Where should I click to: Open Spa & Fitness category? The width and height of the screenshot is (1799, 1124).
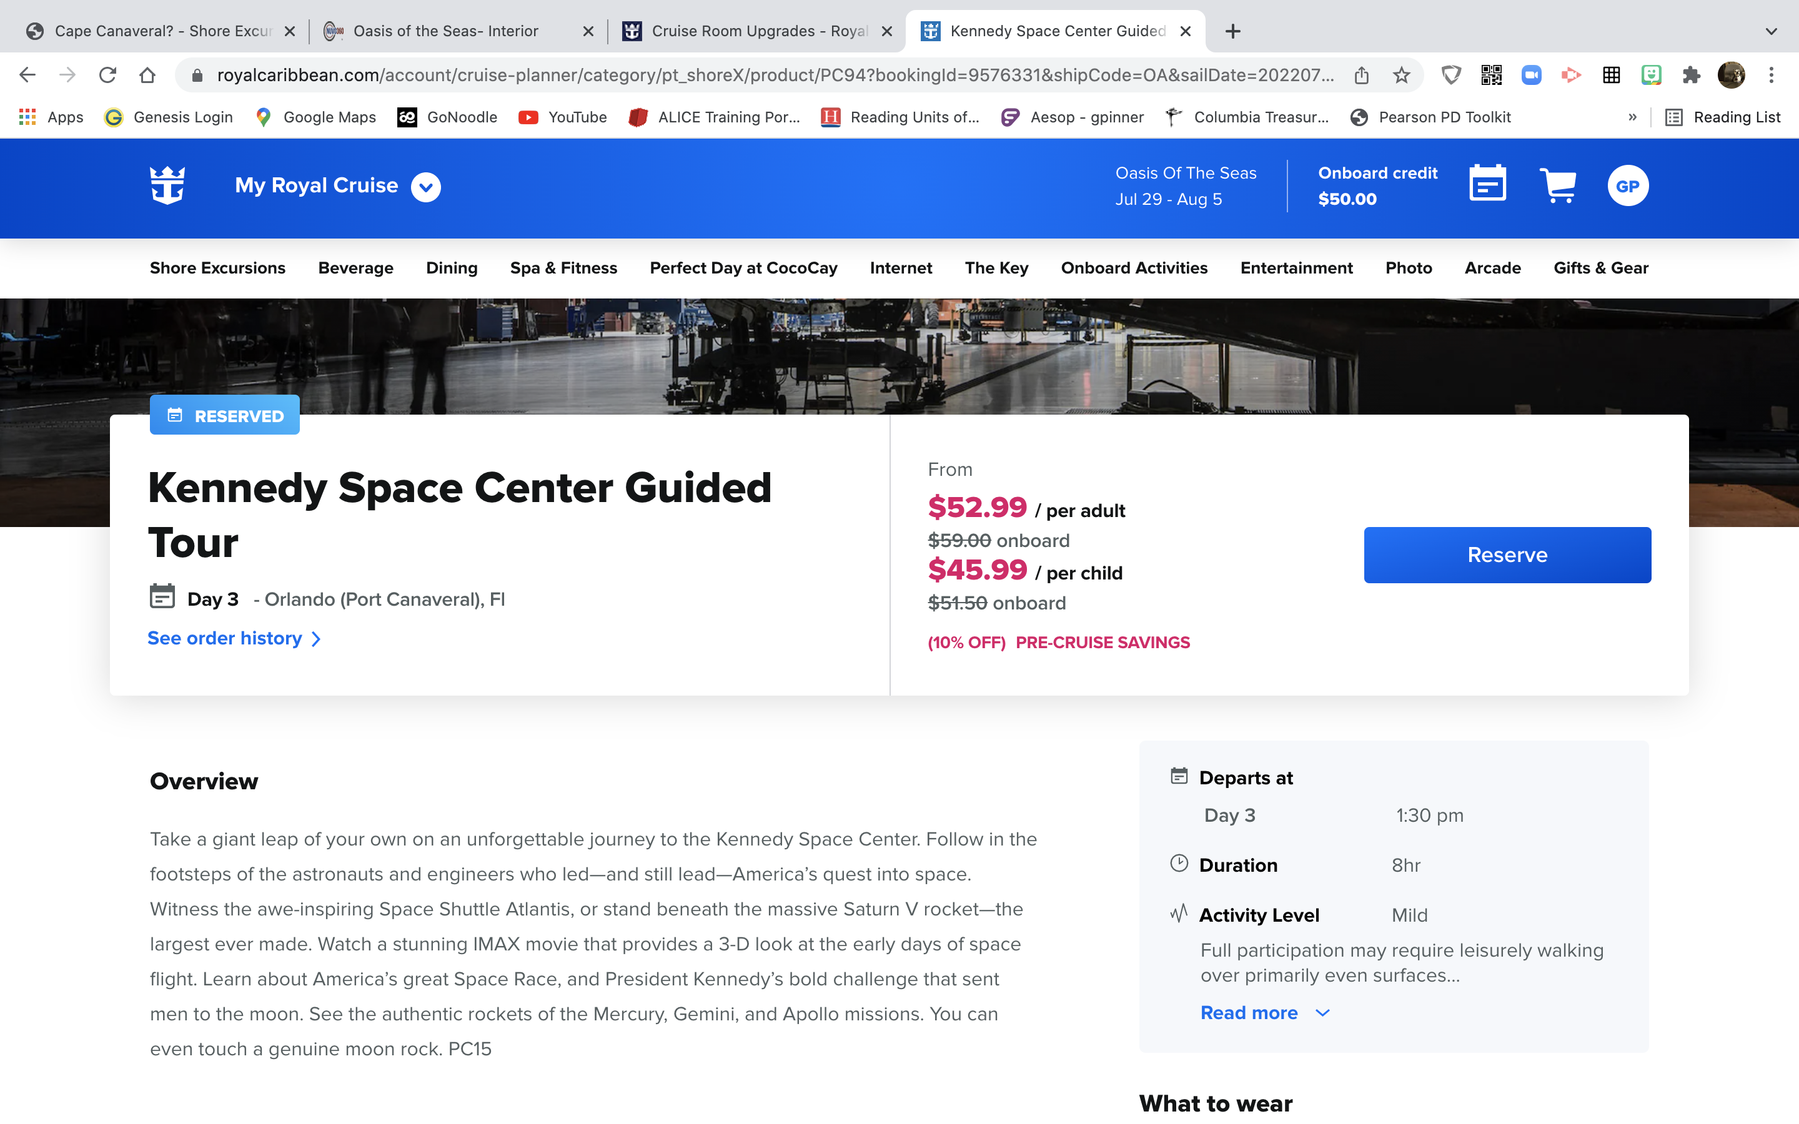pos(563,268)
